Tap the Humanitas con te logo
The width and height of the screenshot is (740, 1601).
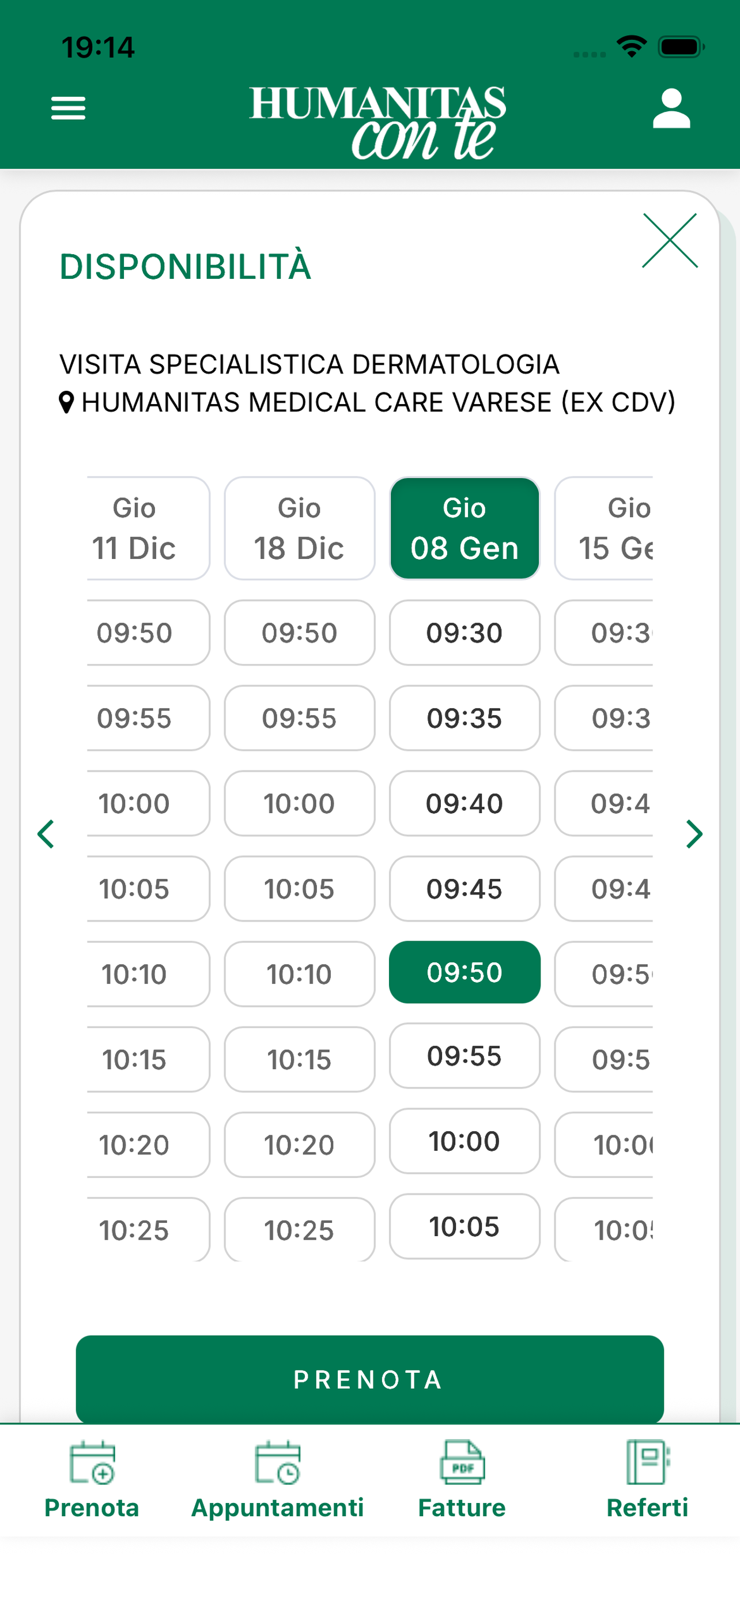click(377, 121)
